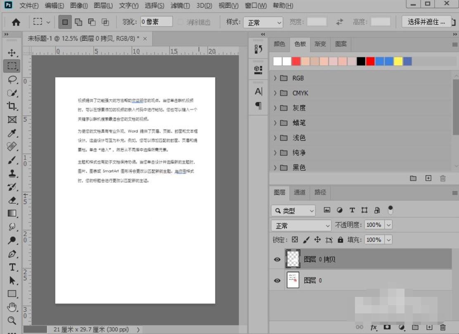This screenshot has height=334, width=459.
Task: Select the yellow color swatch
Action: 398,61
